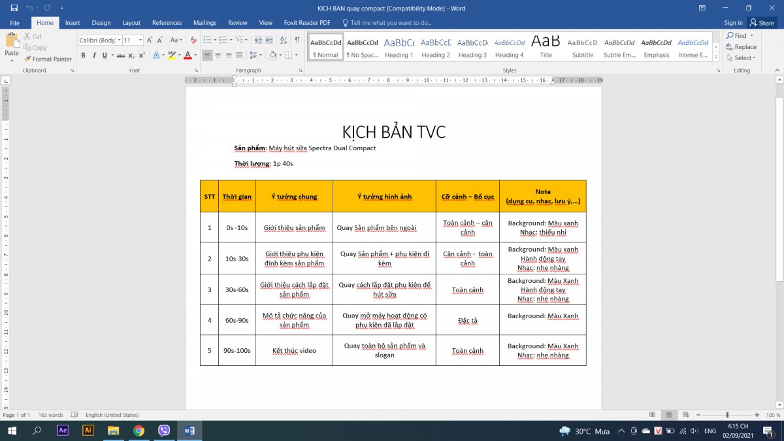Open Google Chrome from taskbar

[x=139, y=431]
